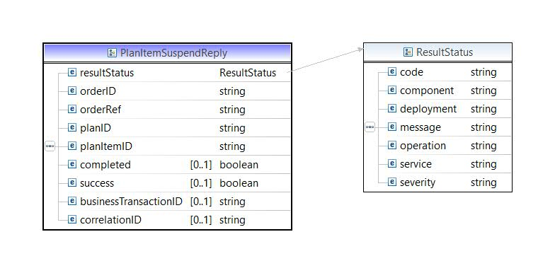Viewport: 555px width, 273px height.
Task: Select the element icon next to orderID
Action: coord(72,91)
